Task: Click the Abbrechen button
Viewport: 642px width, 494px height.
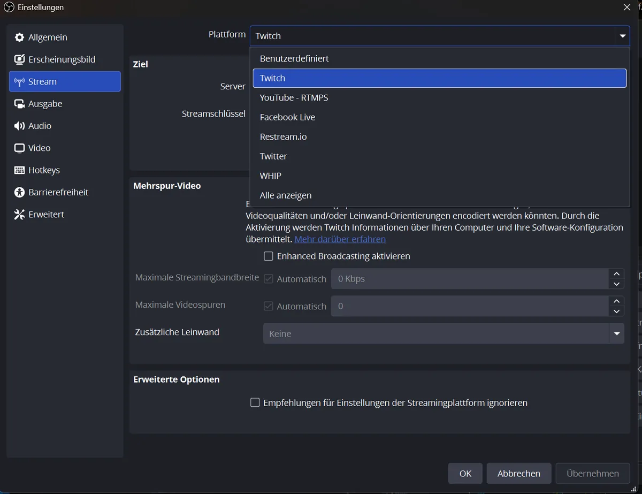Action: 519,473
